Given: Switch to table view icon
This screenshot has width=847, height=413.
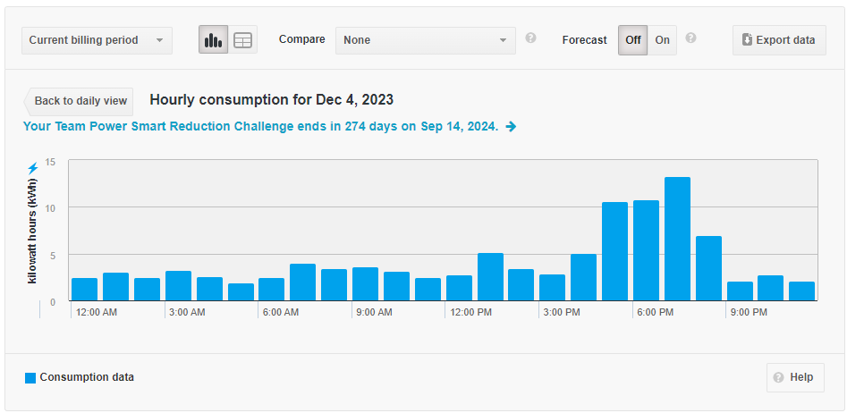Looking at the screenshot, I should tap(242, 40).
